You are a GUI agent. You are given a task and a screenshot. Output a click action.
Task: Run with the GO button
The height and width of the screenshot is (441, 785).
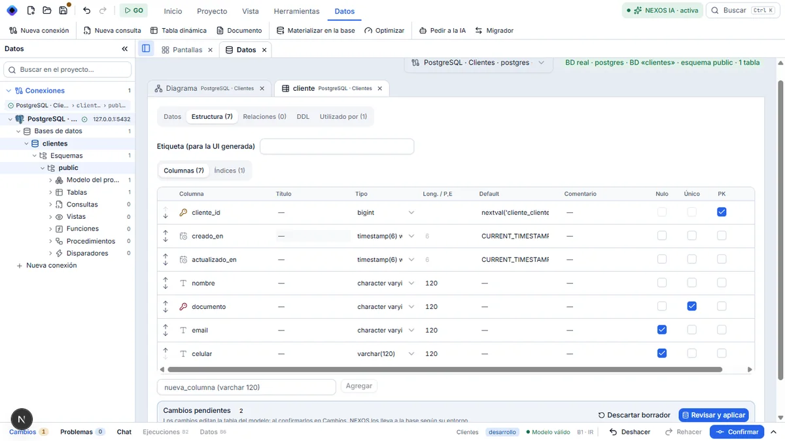tap(133, 10)
